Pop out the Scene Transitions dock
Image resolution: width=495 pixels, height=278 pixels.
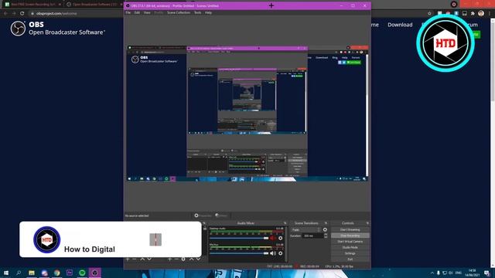coord(326,223)
